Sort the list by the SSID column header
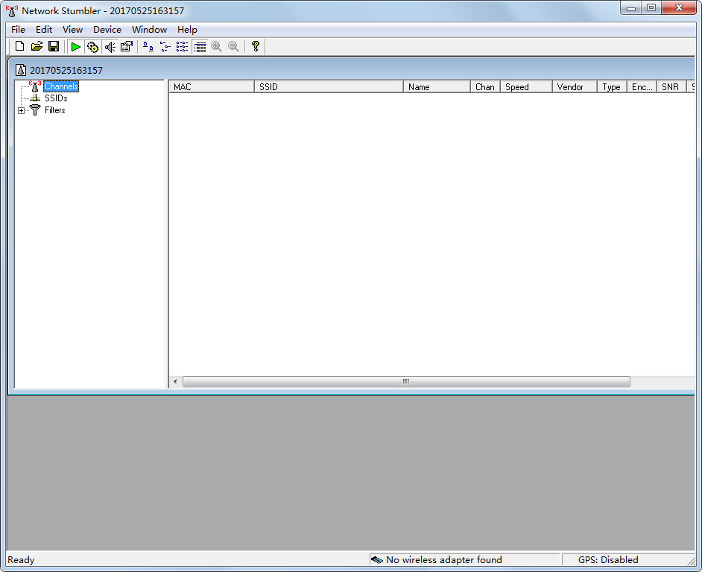The height and width of the screenshot is (572, 702). (x=328, y=87)
